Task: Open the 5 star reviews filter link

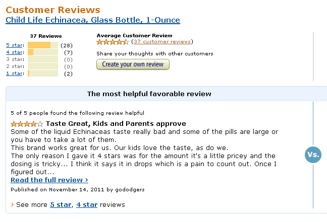Action: (14, 45)
